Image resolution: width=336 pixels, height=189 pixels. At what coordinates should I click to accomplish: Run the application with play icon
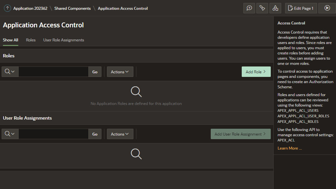(x=327, y=8)
